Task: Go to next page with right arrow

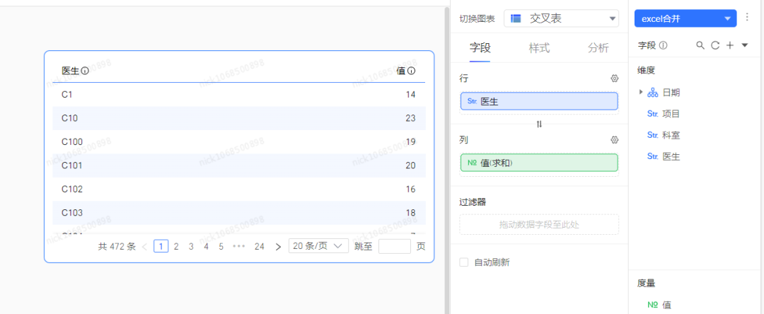Action: pos(278,246)
